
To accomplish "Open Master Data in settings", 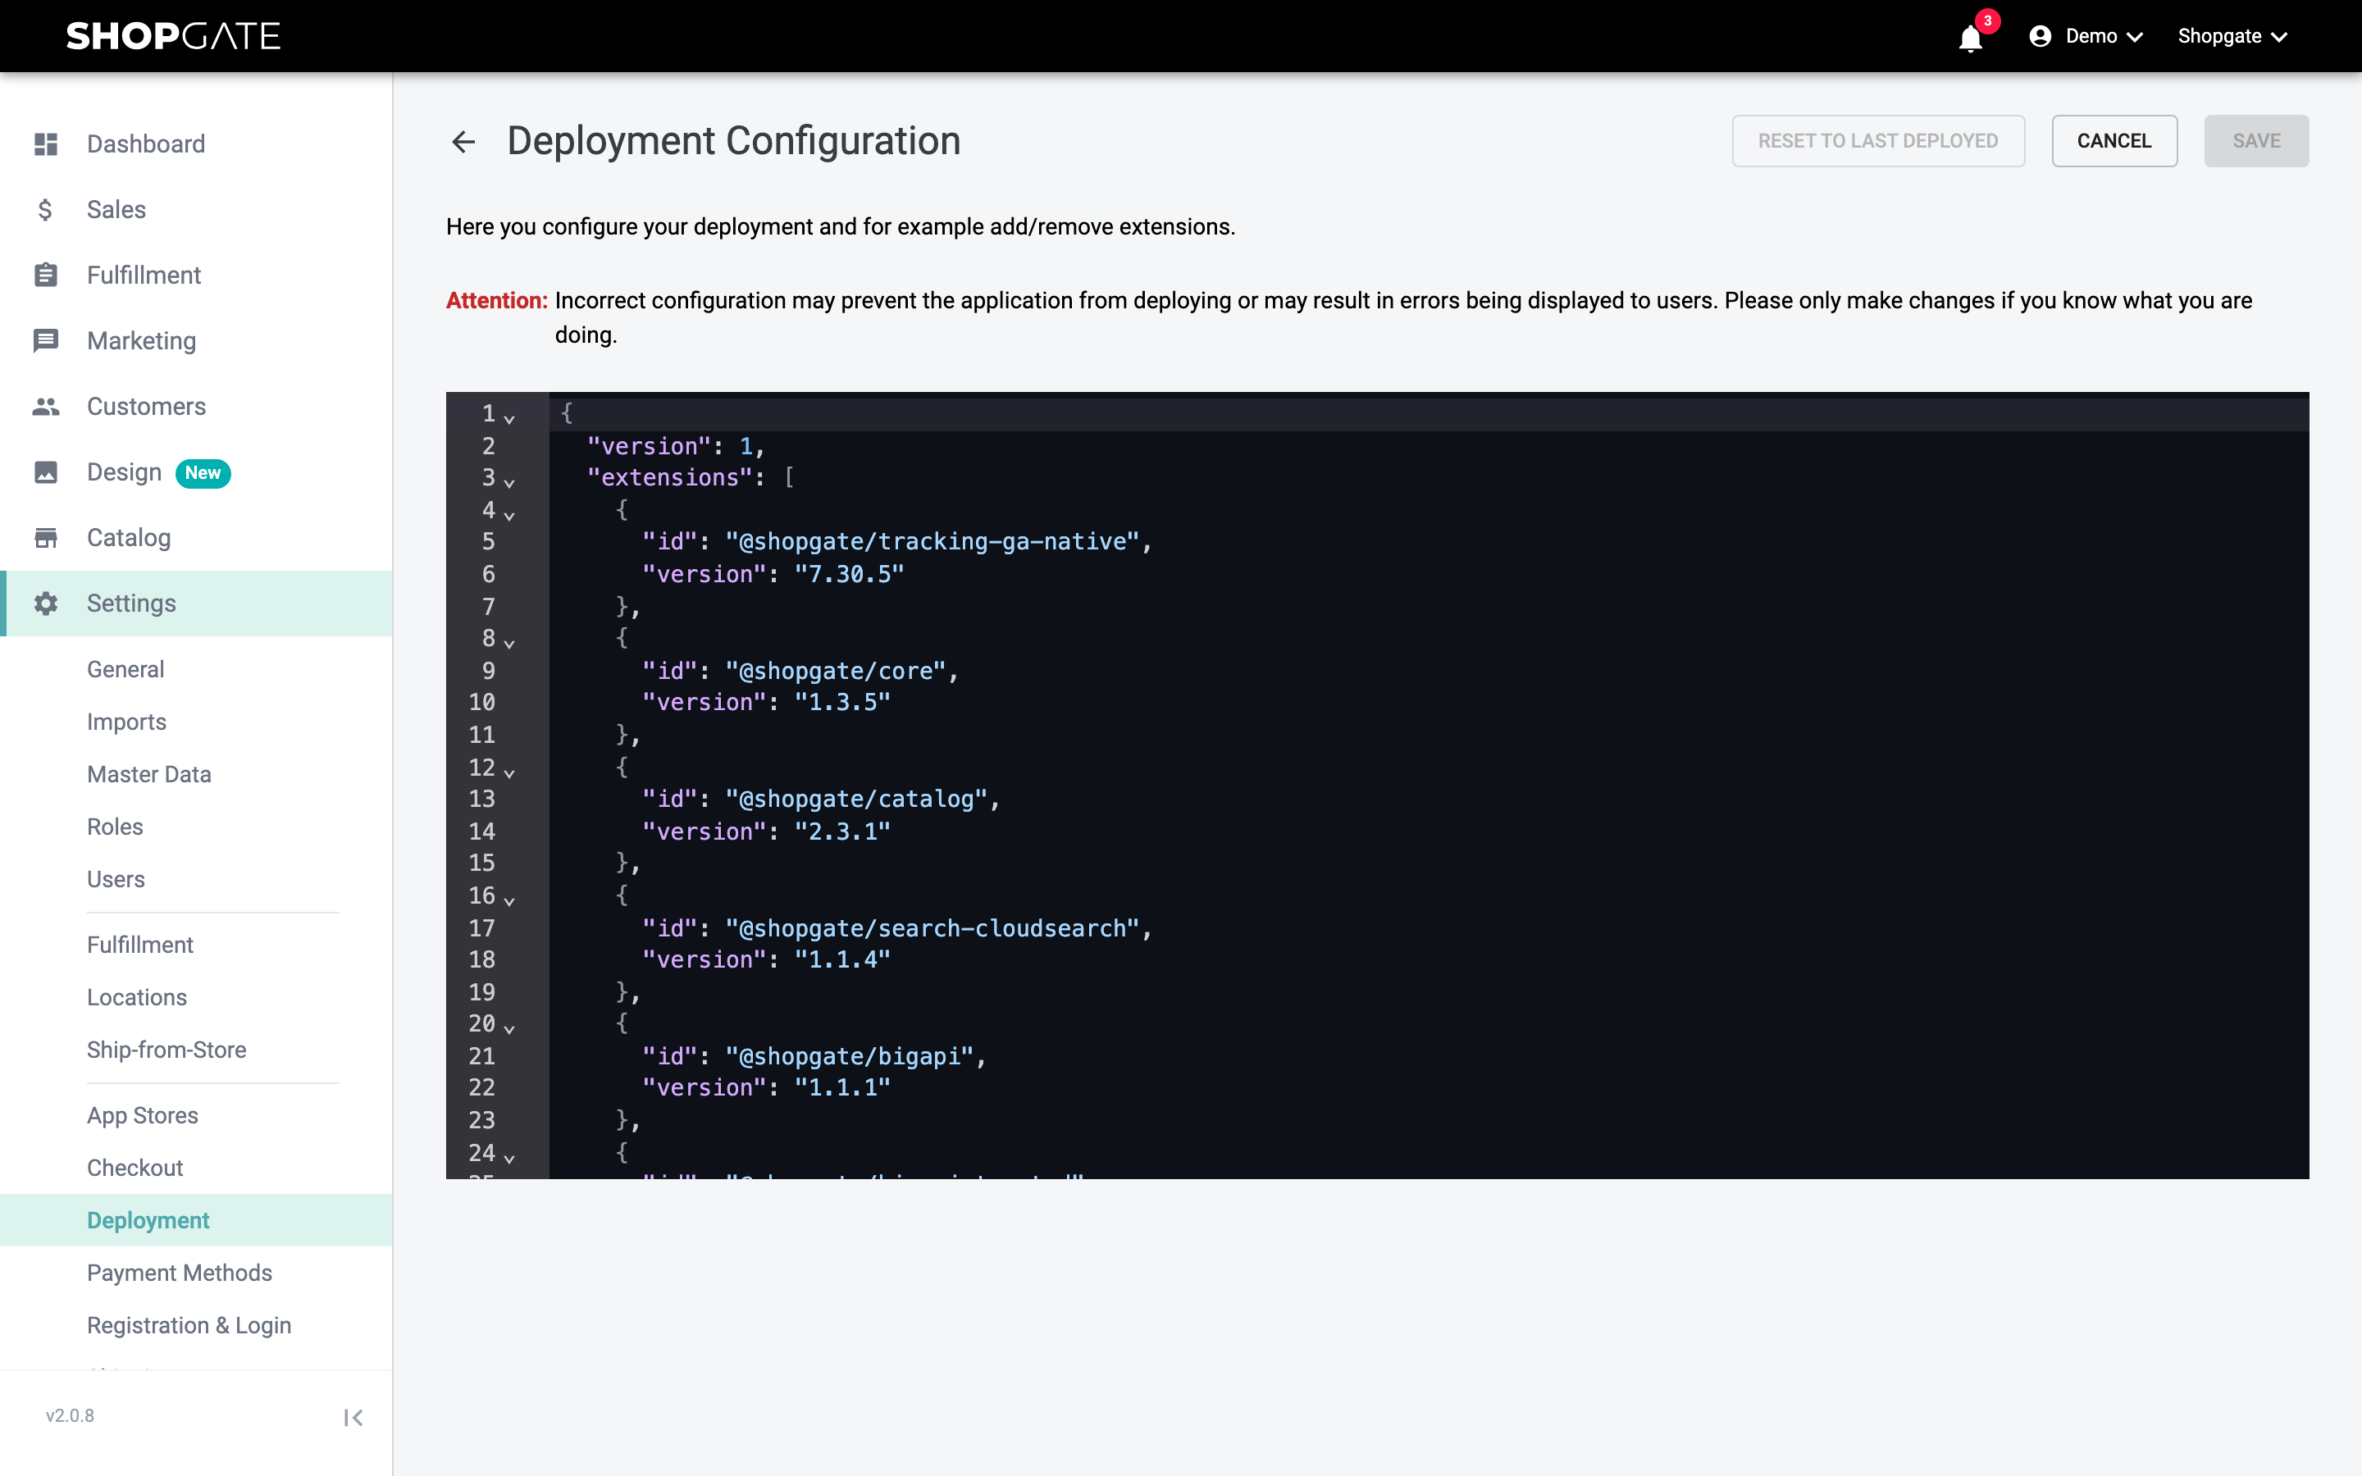I will (148, 775).
